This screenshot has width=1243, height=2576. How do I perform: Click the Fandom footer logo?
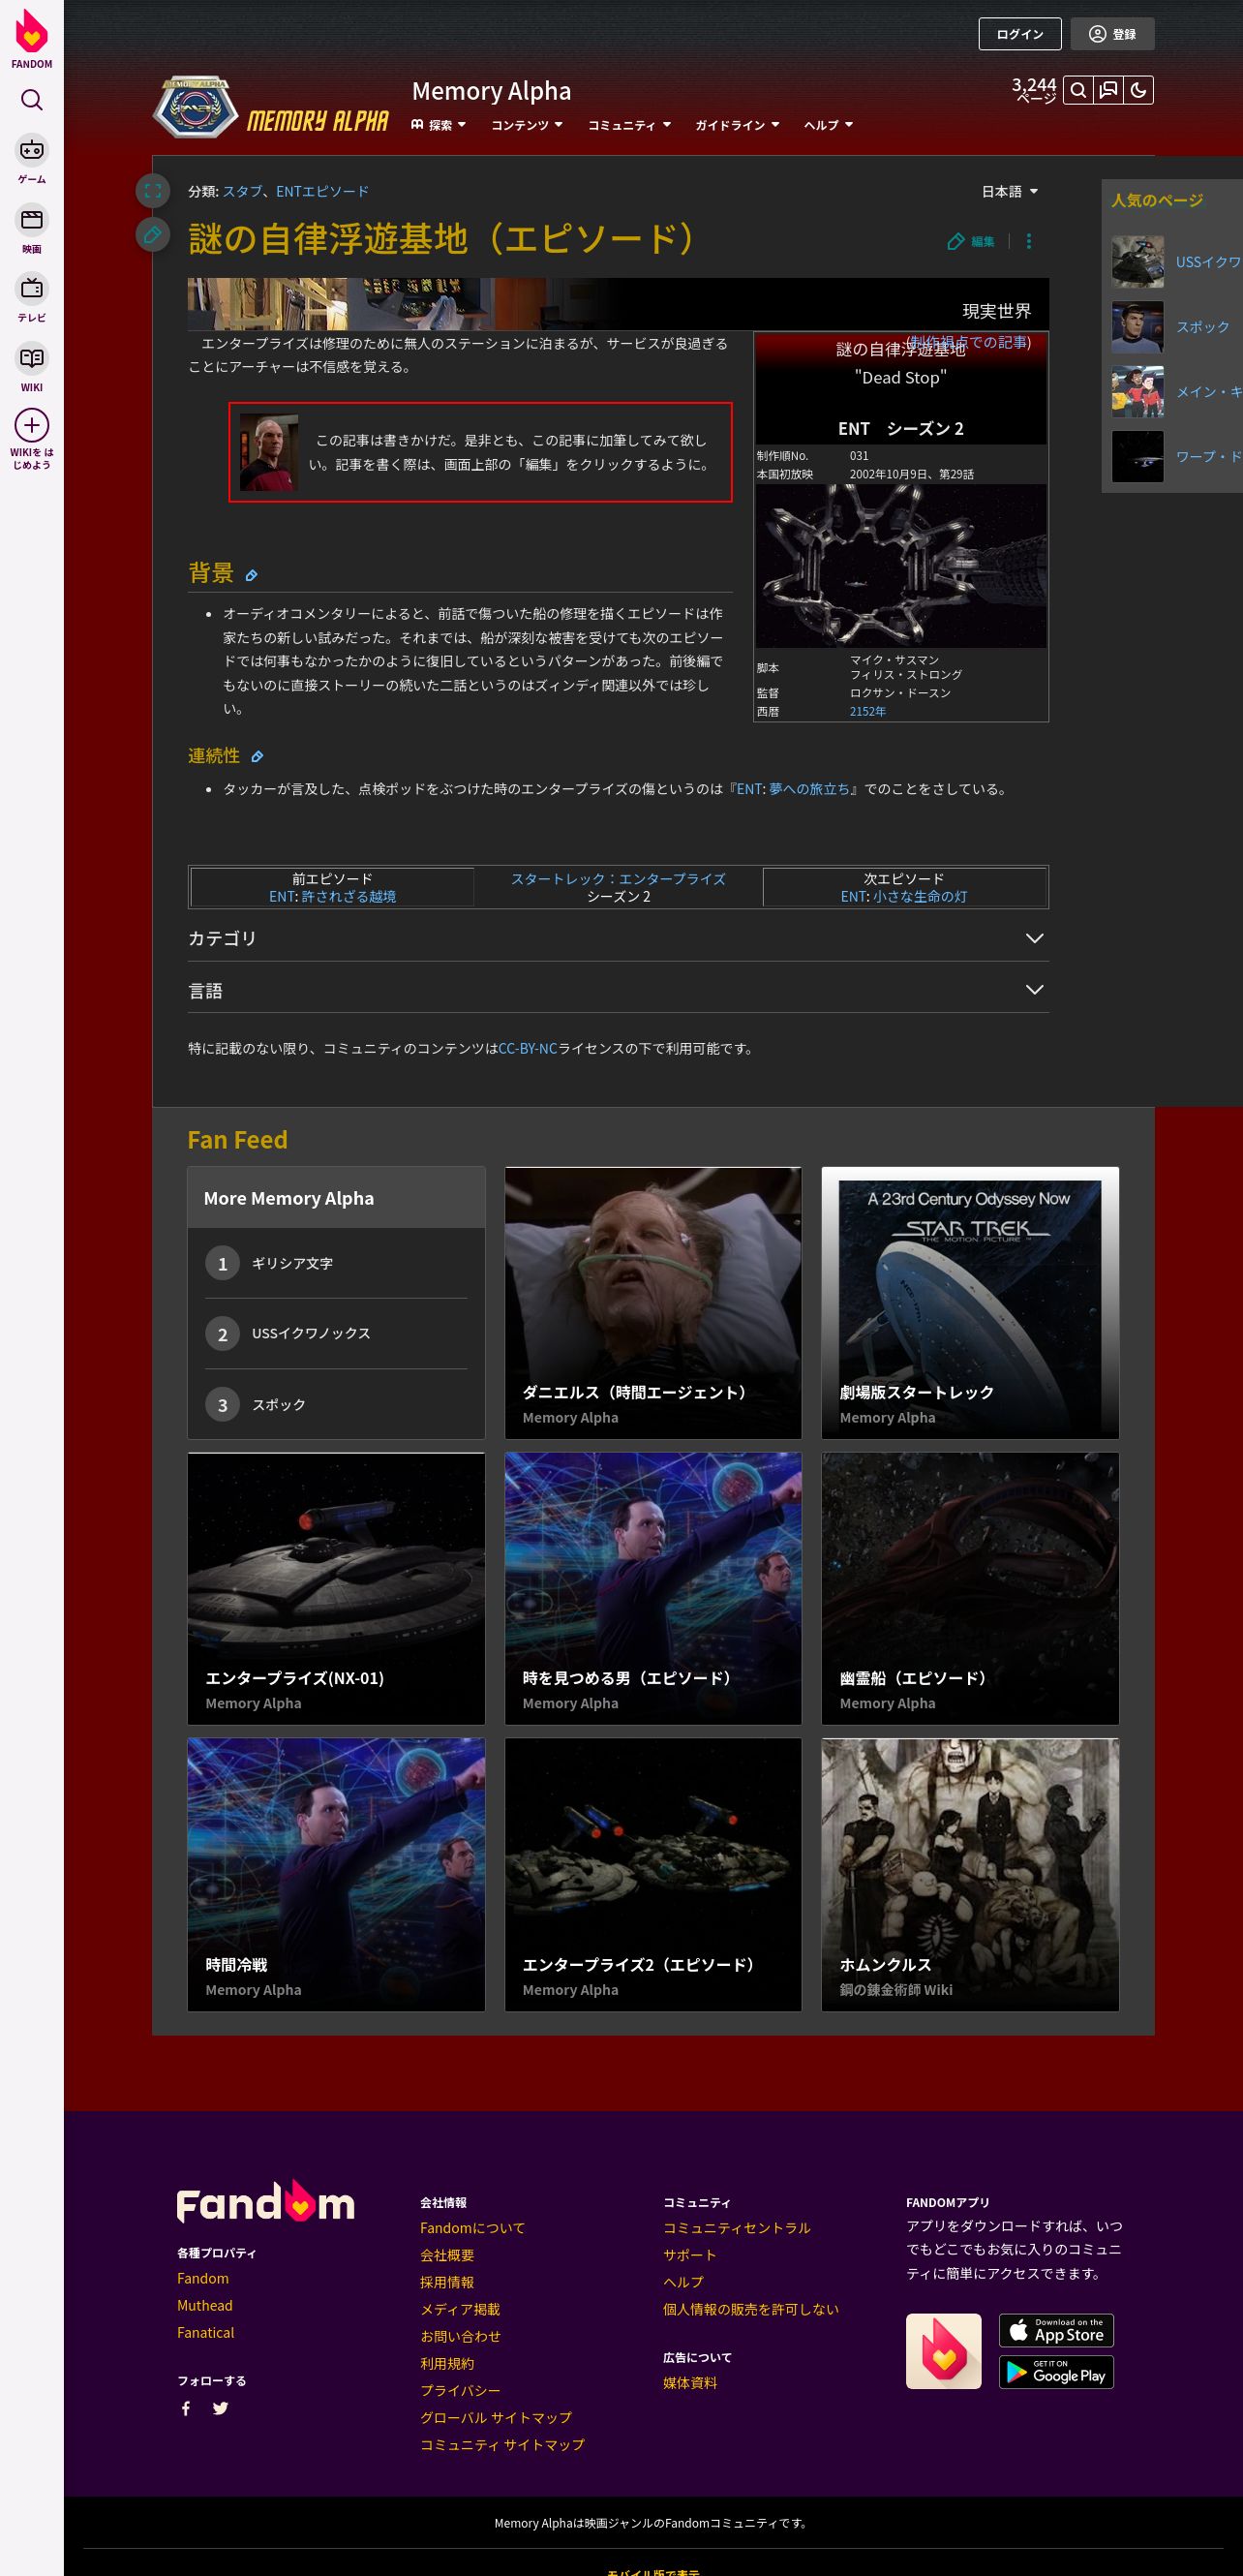266,2202
